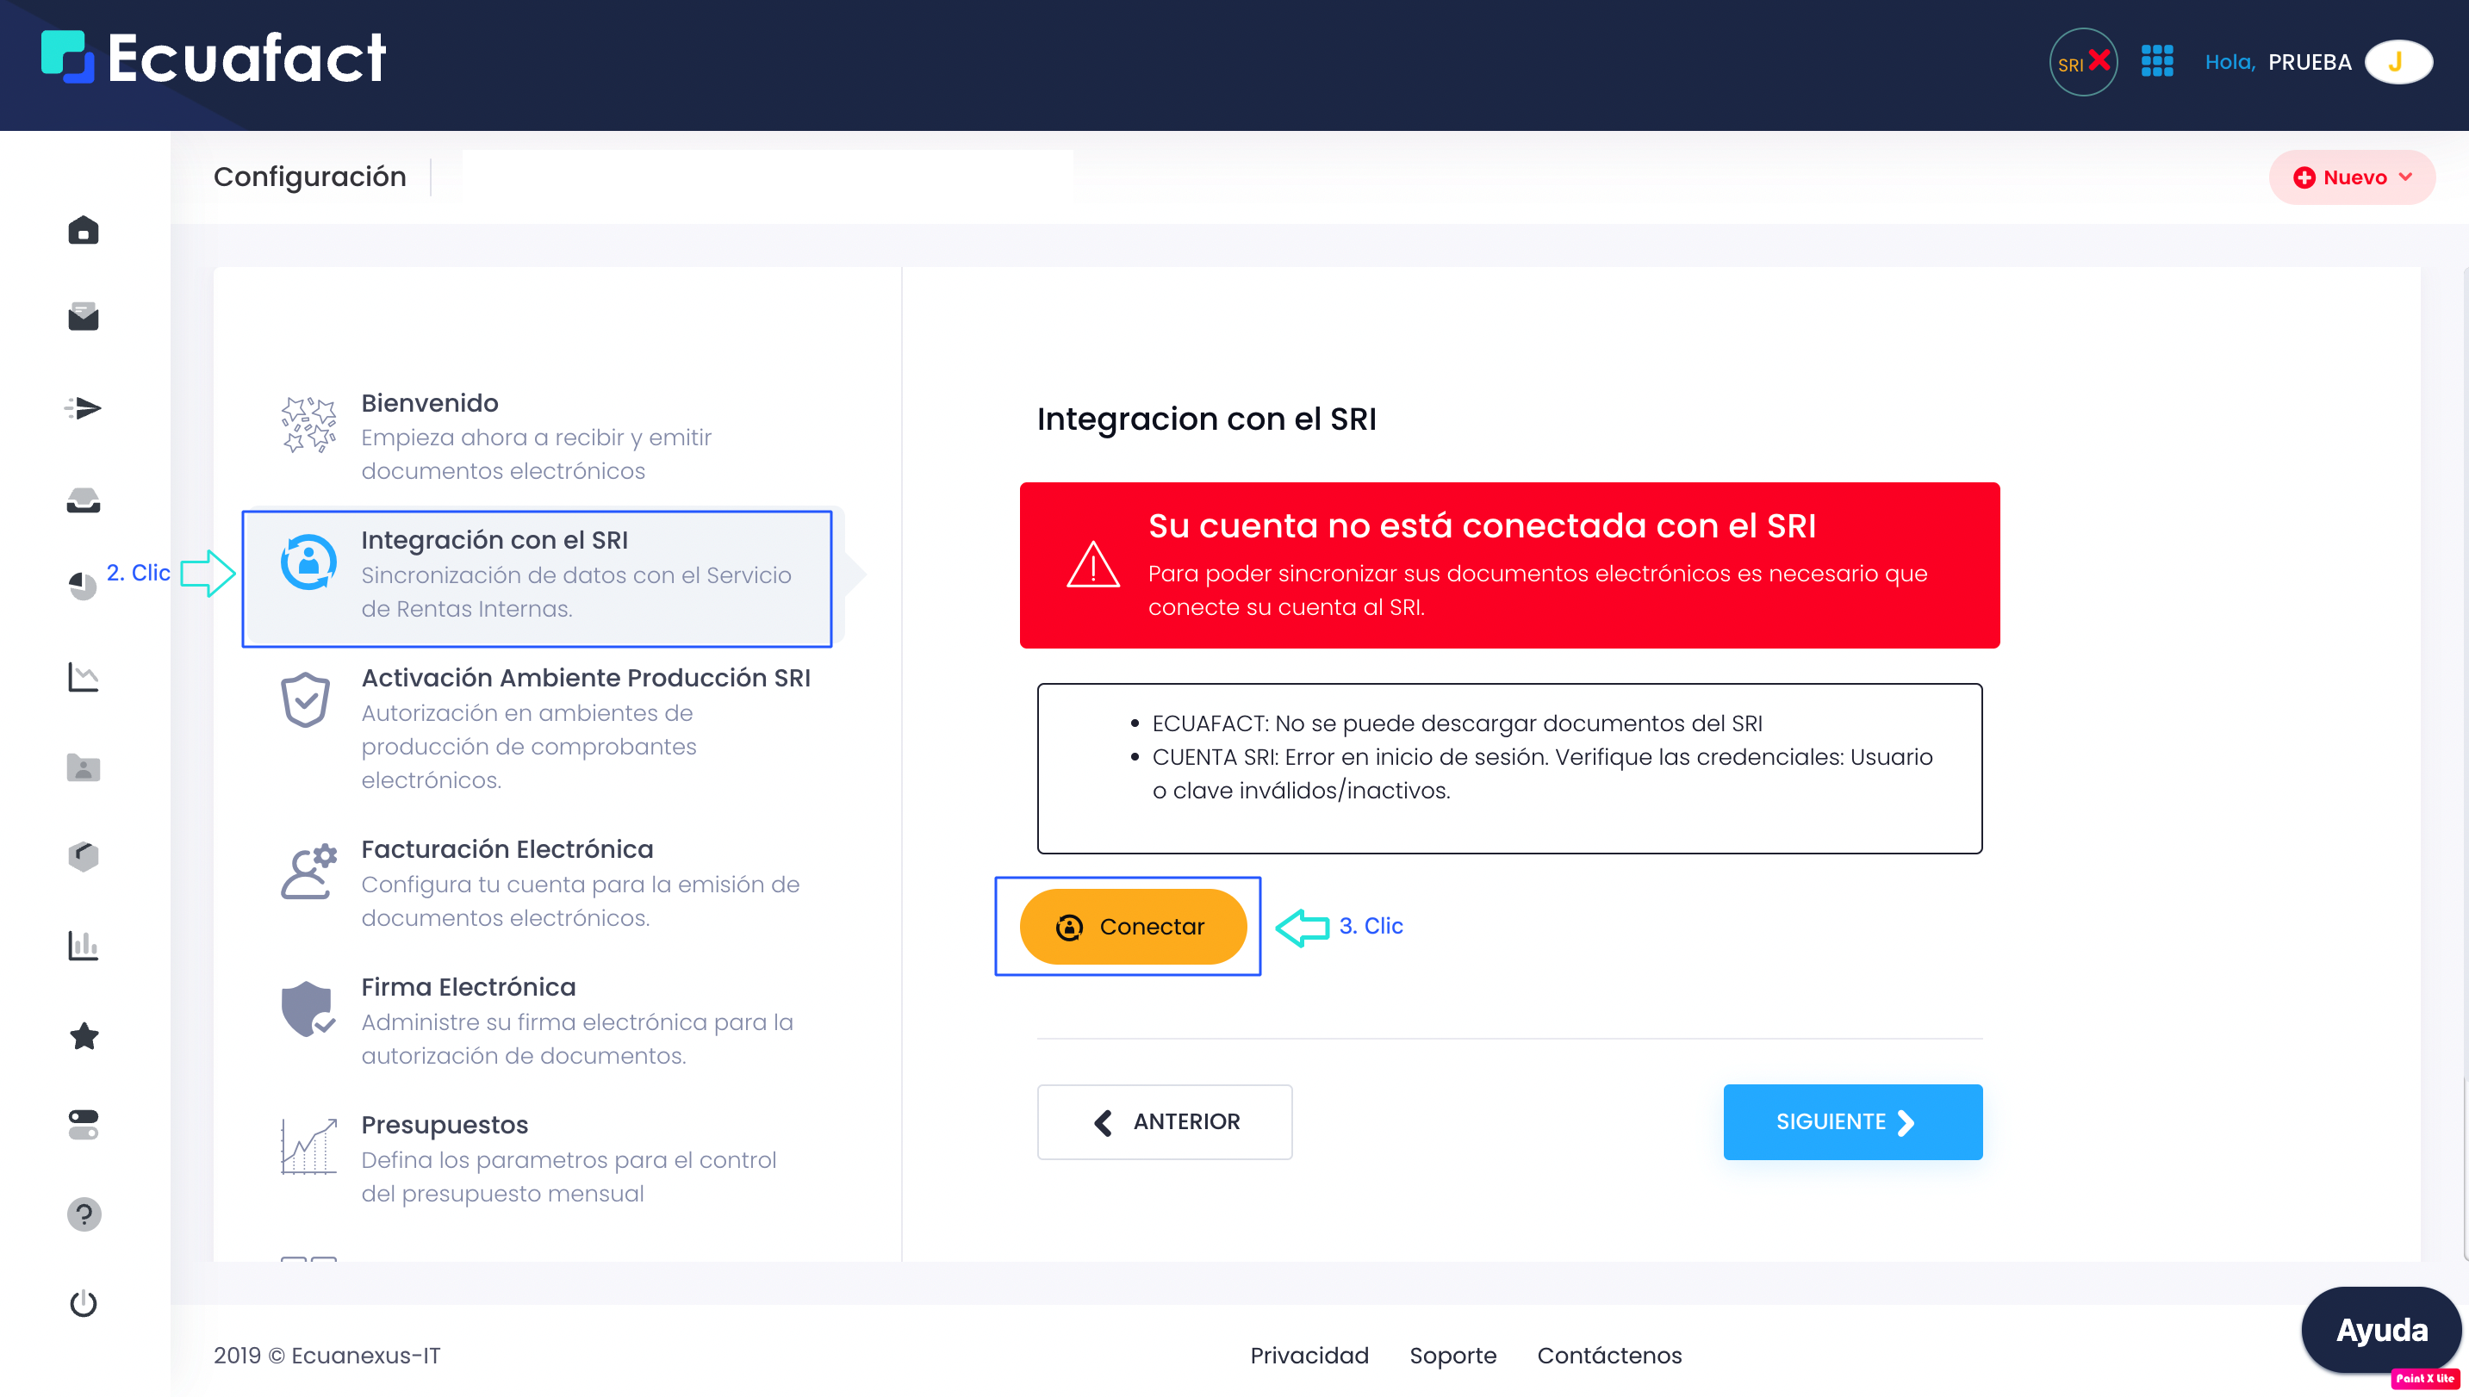Click the star favorites icon

coord(84,1036)
